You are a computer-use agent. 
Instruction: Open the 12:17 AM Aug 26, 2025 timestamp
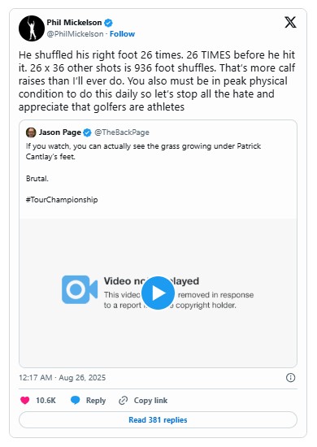coord(62,378)
